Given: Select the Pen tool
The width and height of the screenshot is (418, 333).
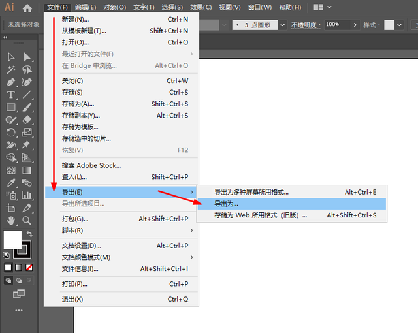Looking at the screenshot, I should pyautogui.click(x=11, y=82).
